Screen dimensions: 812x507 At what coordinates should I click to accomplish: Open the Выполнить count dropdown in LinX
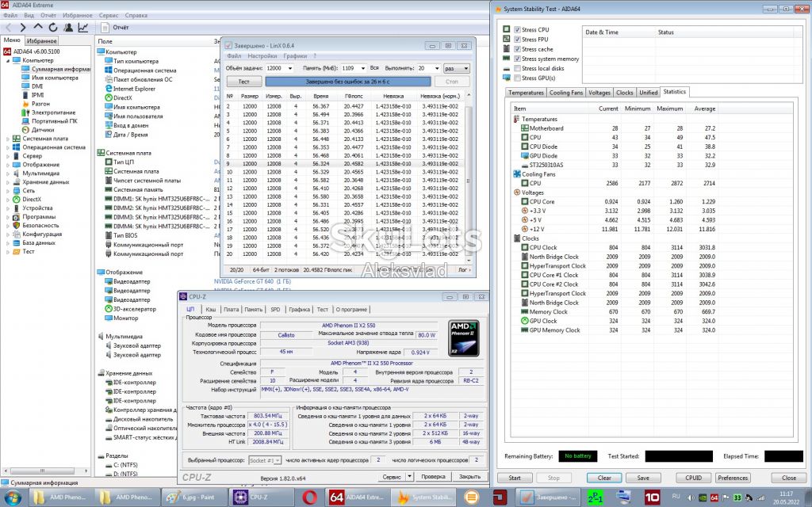437,68
